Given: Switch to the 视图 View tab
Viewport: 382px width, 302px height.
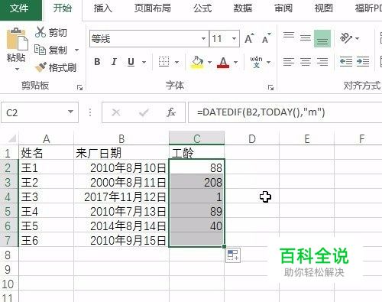Looking at the screenshot, I should point(323,8).
